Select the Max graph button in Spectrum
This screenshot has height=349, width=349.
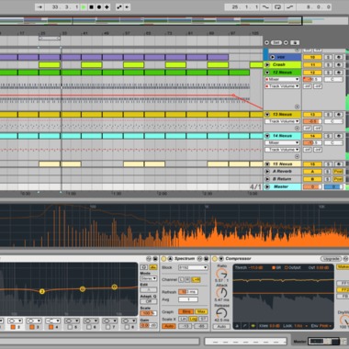pos(201,311)
